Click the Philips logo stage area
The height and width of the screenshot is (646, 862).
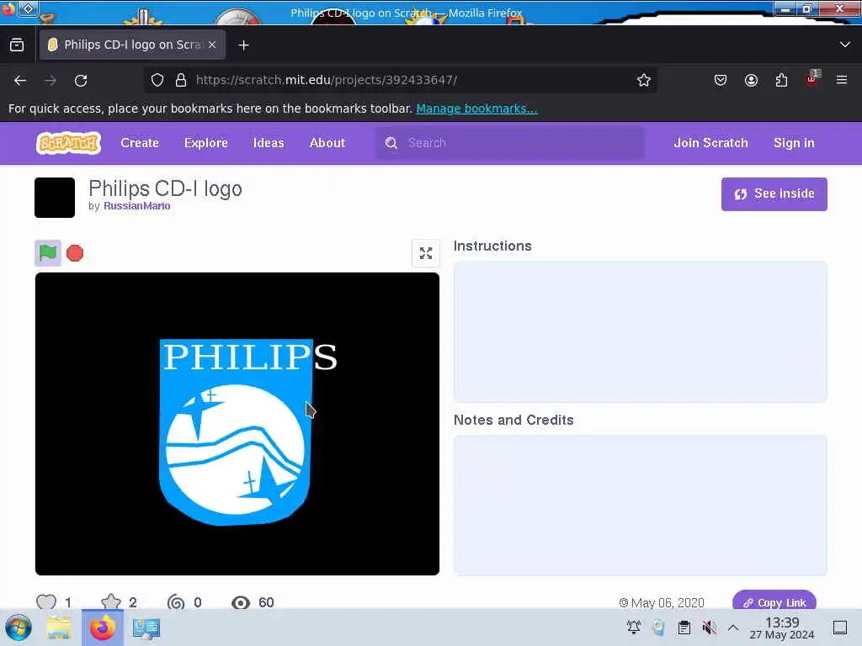pyautogui.click(x=237, y=424)
